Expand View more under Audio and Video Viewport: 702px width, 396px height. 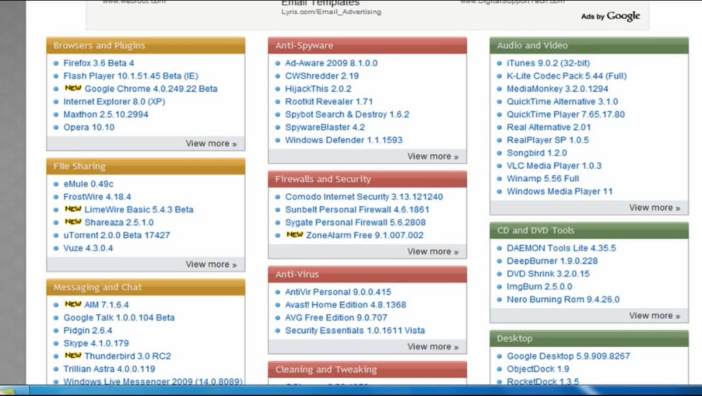pos(654,208)
